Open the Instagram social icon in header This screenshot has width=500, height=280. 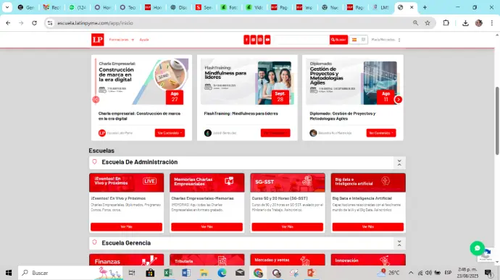pyautogui.click(x=260, y=40)
